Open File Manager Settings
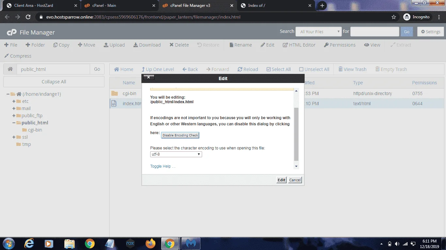 click(431, 32)
